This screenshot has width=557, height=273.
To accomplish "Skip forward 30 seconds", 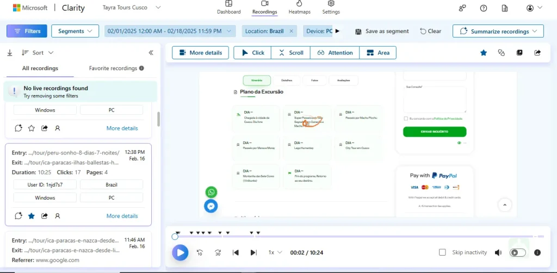I will (x=218, y=252).
